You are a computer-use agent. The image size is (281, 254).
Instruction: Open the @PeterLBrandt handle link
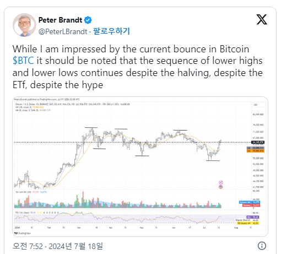63,31
